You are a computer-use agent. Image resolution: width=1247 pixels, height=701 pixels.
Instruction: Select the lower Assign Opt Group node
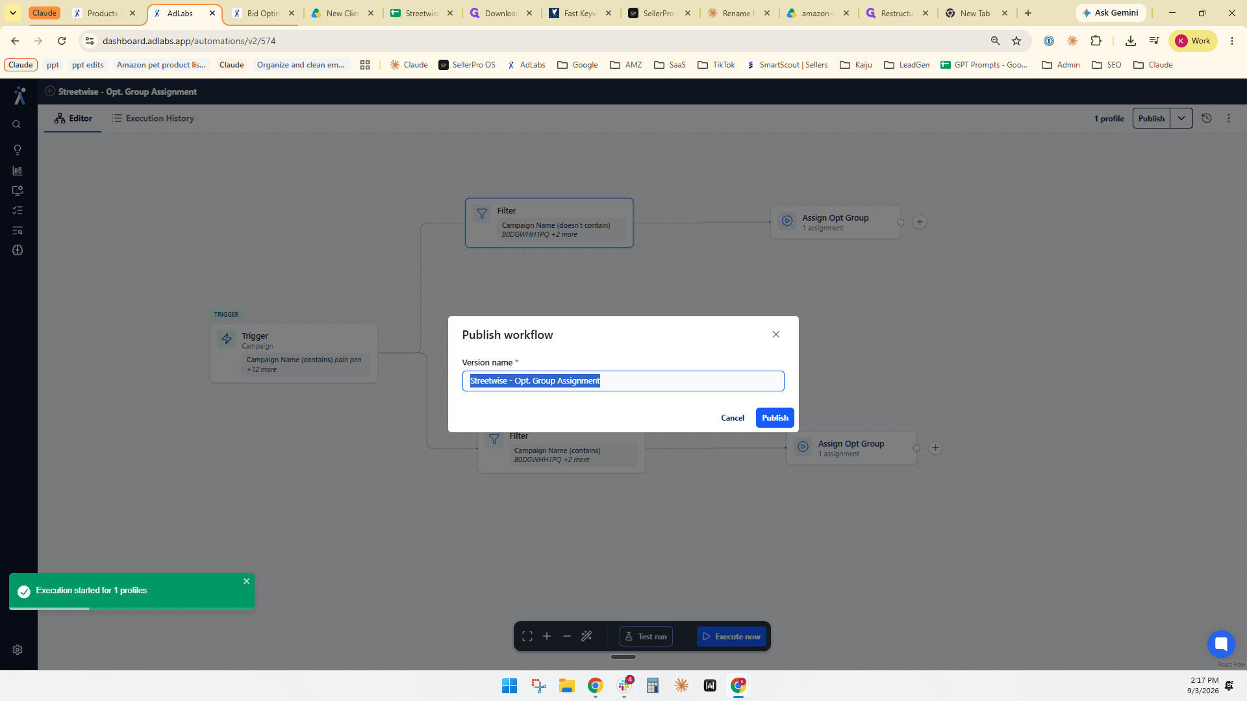(x=851, y=448)
